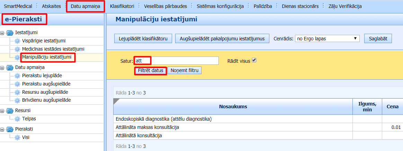Toggle the Rādīt visus checkbox

pyautogui.click(x=254, y=60)
